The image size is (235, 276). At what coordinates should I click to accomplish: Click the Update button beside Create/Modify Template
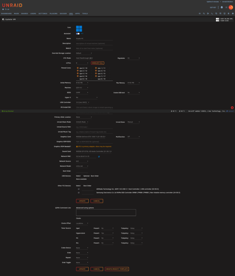point(82,269)
